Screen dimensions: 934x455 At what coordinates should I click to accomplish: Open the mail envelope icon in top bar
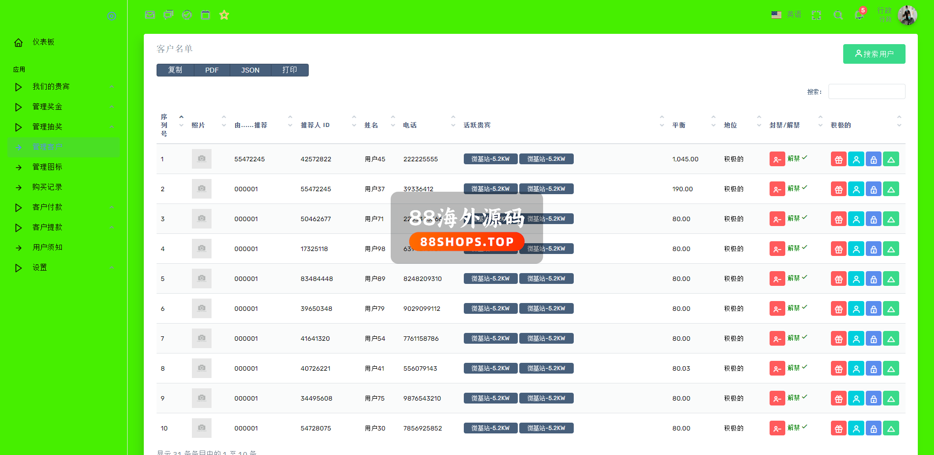[x=150, y=15]
